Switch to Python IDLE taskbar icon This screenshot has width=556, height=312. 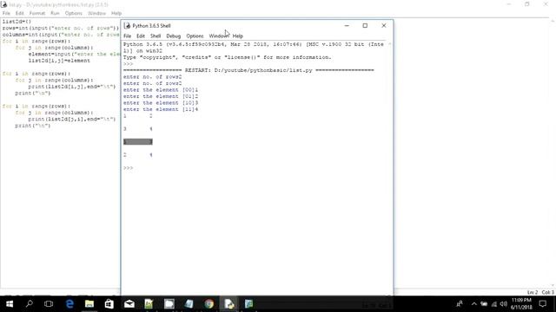pos(229,304)
